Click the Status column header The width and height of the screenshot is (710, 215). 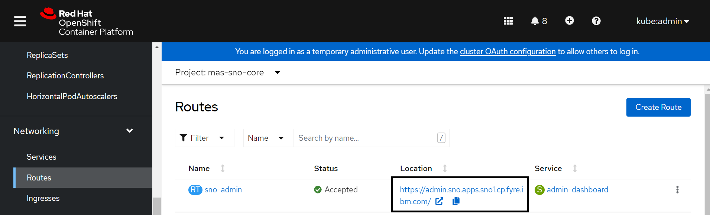326,169
